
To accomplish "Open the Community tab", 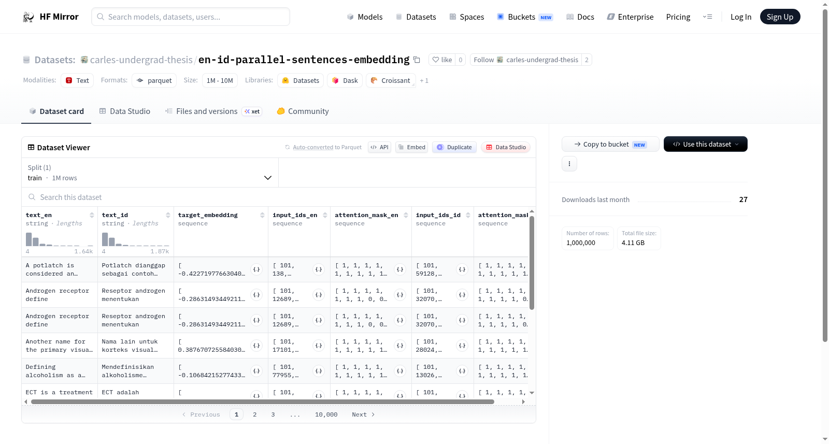I will coord(303,111).
